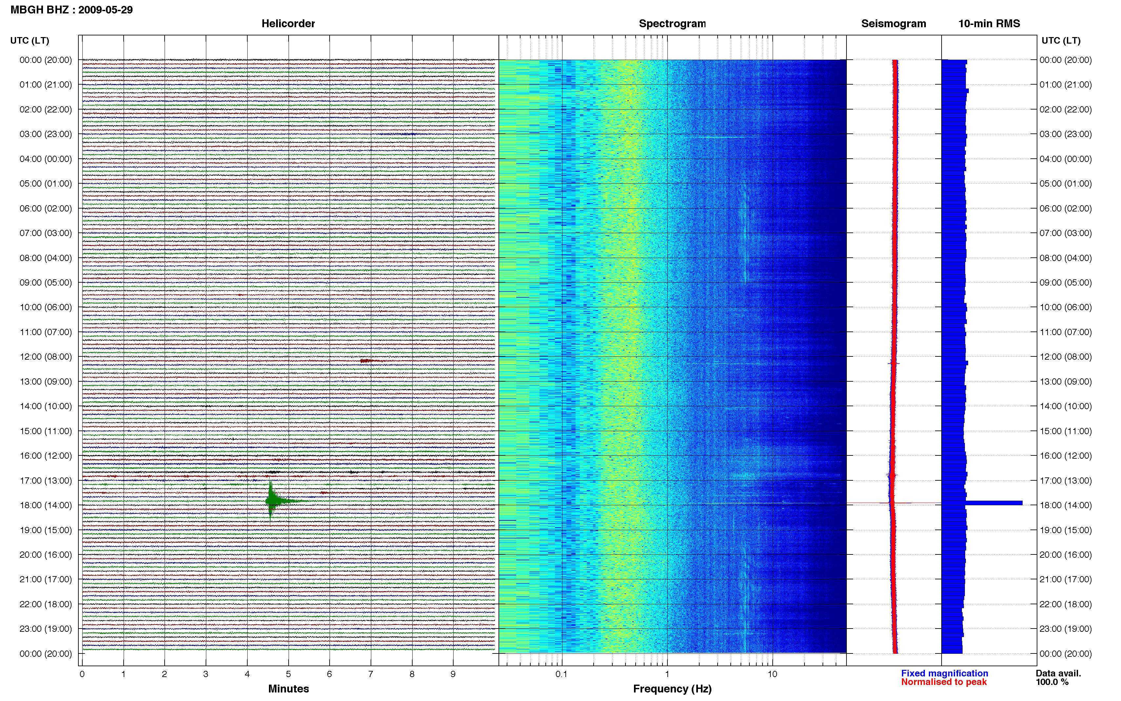Viewport: 1121px width, 701px height.
Task: Click the Data avail. label
Action: 1058,673
